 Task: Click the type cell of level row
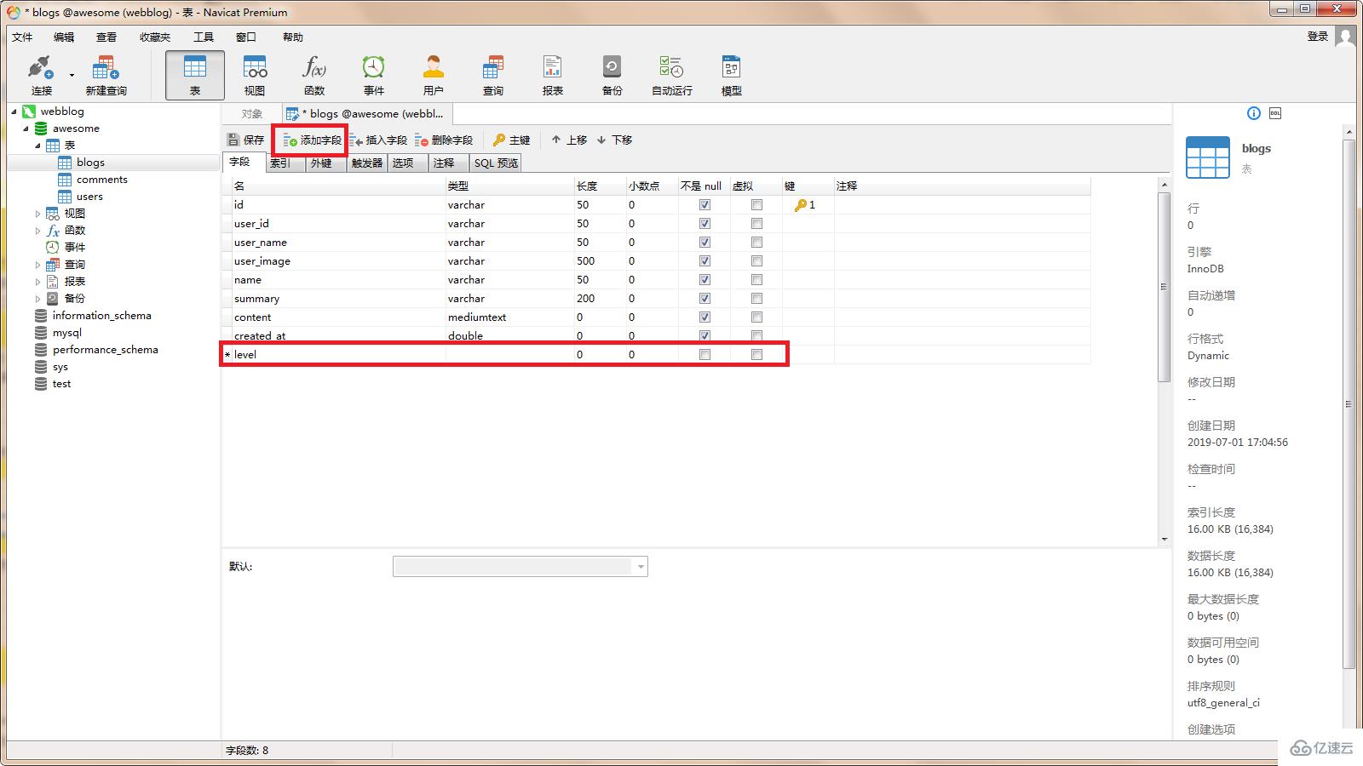pos(509,355)
